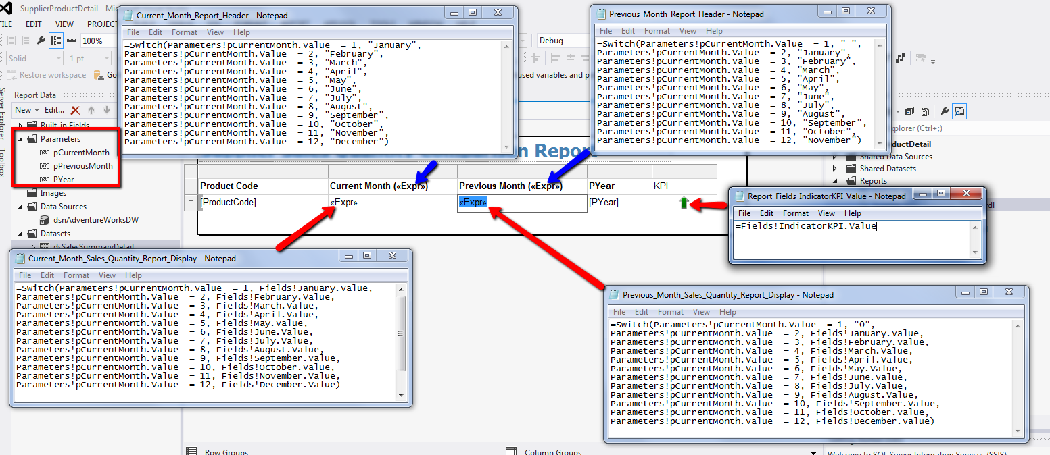This screenshot has height=455, width=1050.
Task: Open Edit menu in Previous_Month_Sales_Quantity Notepad
Action: (642, 312)
